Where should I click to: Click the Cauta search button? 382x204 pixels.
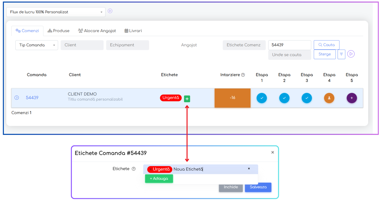[326, 45]
